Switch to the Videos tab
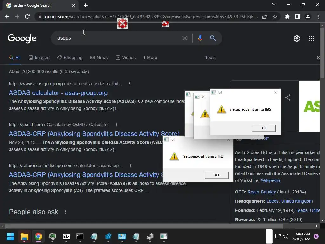The width and height of the screenshot is (325, 244). [x=126, y=58]
